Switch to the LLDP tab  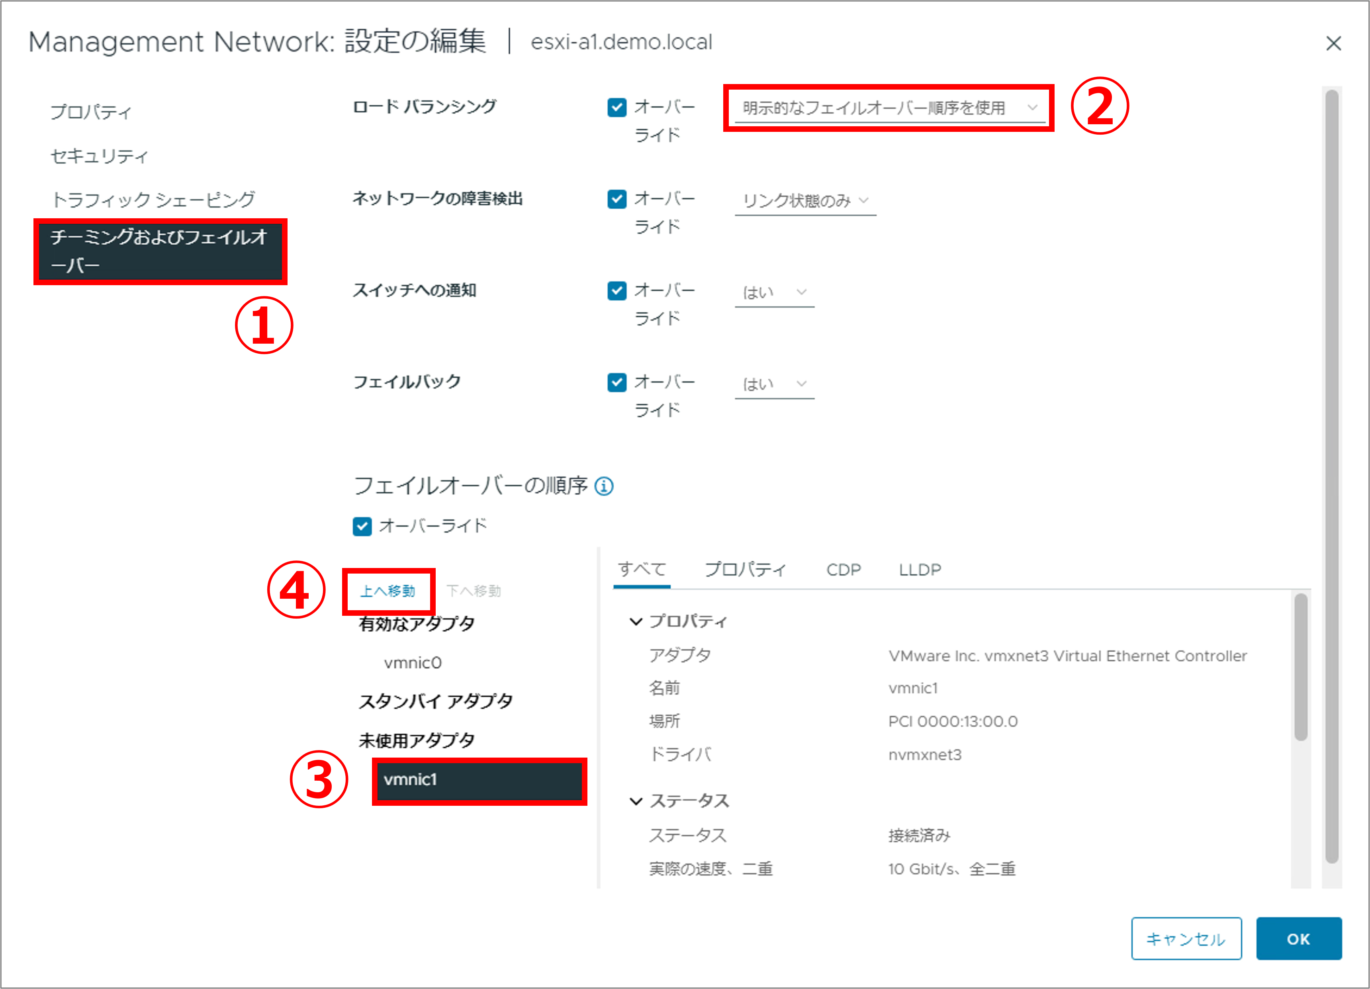[x=920, y=570]
